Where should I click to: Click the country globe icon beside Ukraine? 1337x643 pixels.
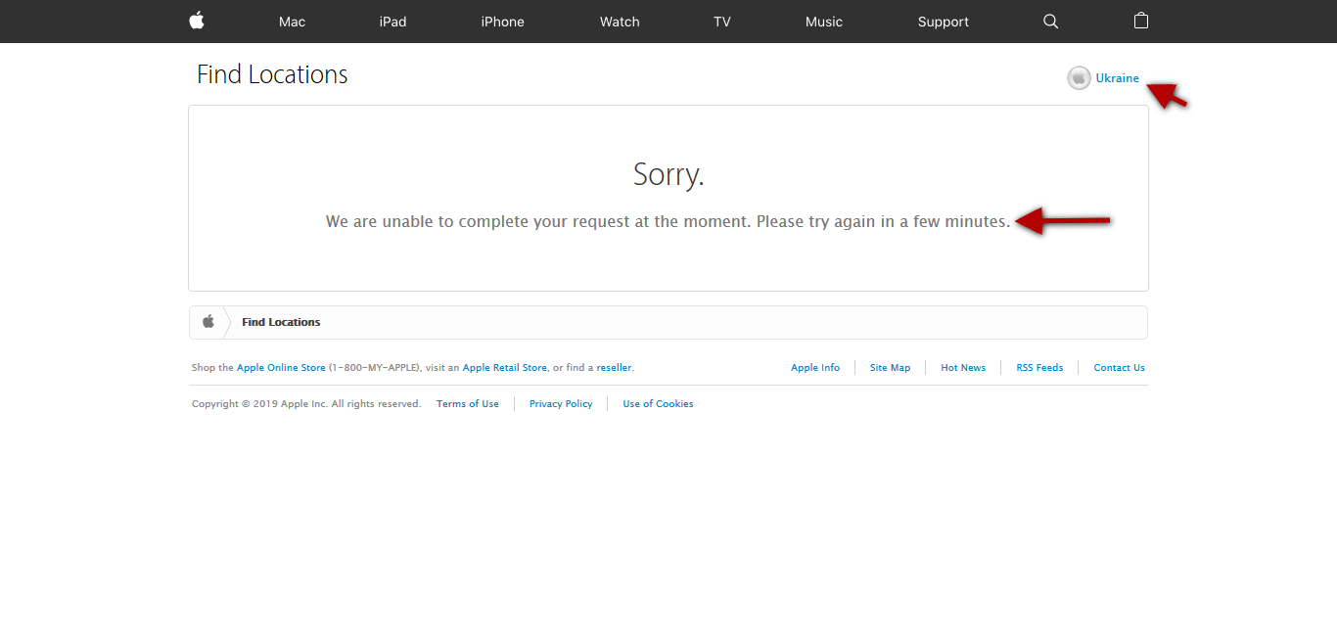tap(1079, 78)
